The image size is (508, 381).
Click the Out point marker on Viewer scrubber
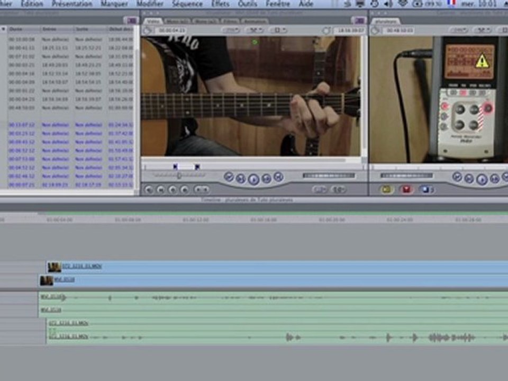(x=197, y=167)
